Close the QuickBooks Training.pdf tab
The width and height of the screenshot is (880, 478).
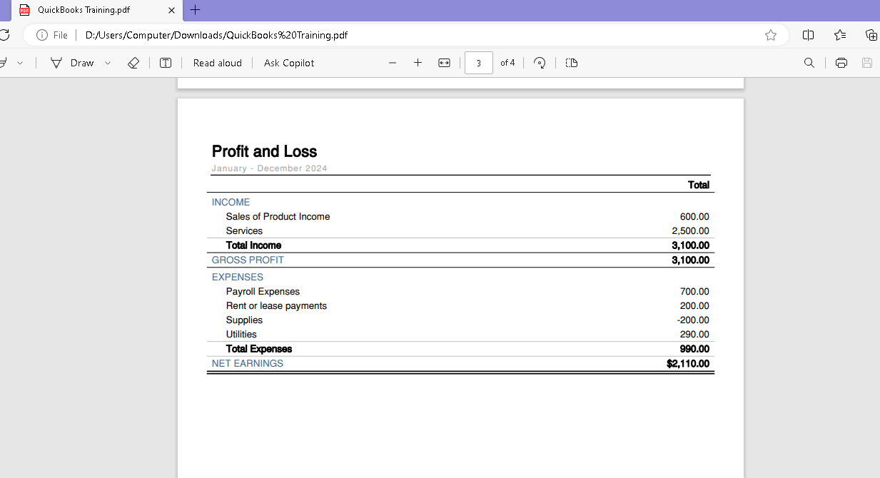point(171,11)
